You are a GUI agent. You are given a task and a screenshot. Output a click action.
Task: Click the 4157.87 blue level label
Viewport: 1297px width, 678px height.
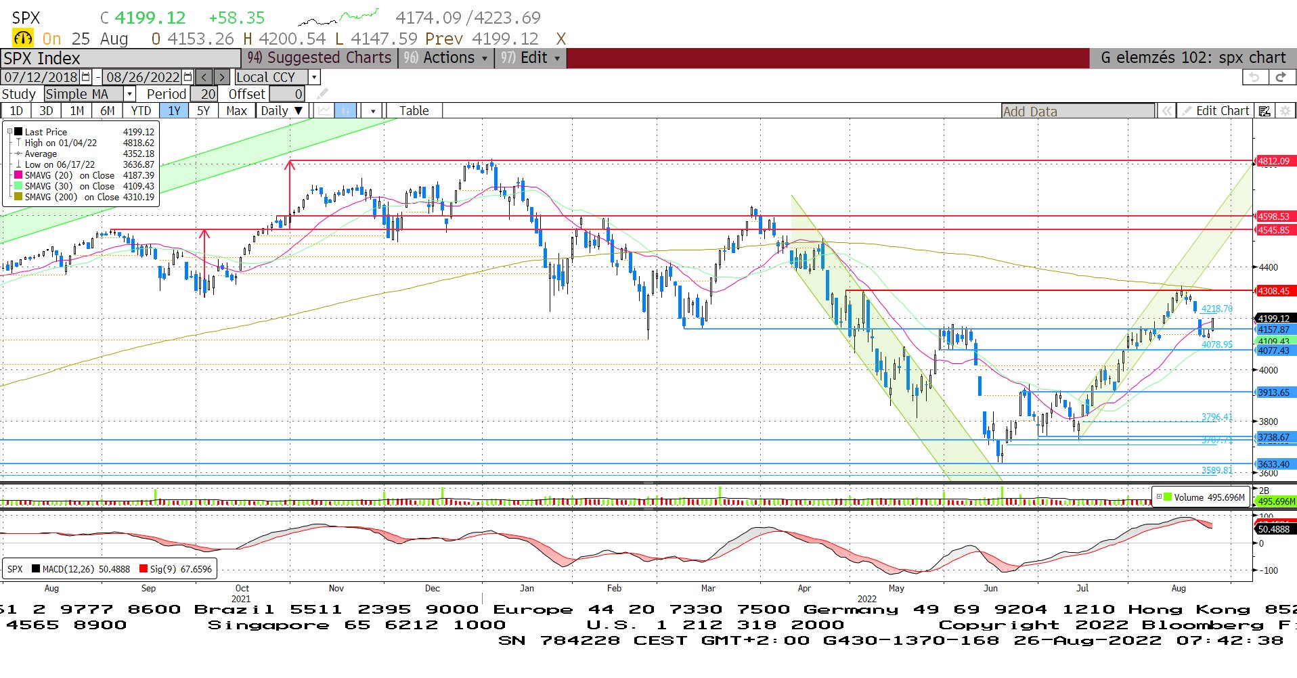point(1275,330)
